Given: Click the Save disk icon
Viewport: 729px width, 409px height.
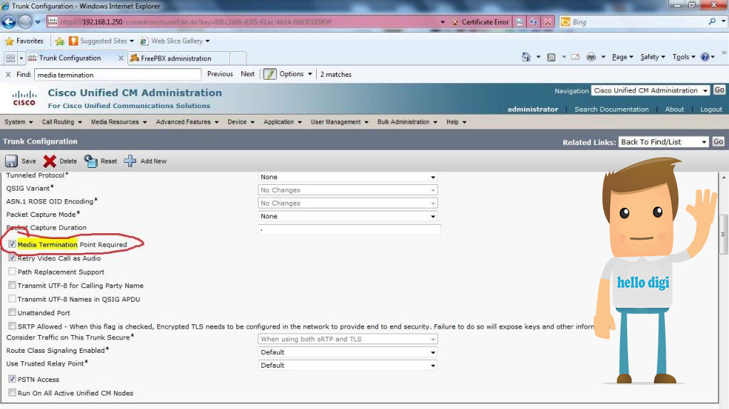Looking at the screenshot, I should pos(11,161).
